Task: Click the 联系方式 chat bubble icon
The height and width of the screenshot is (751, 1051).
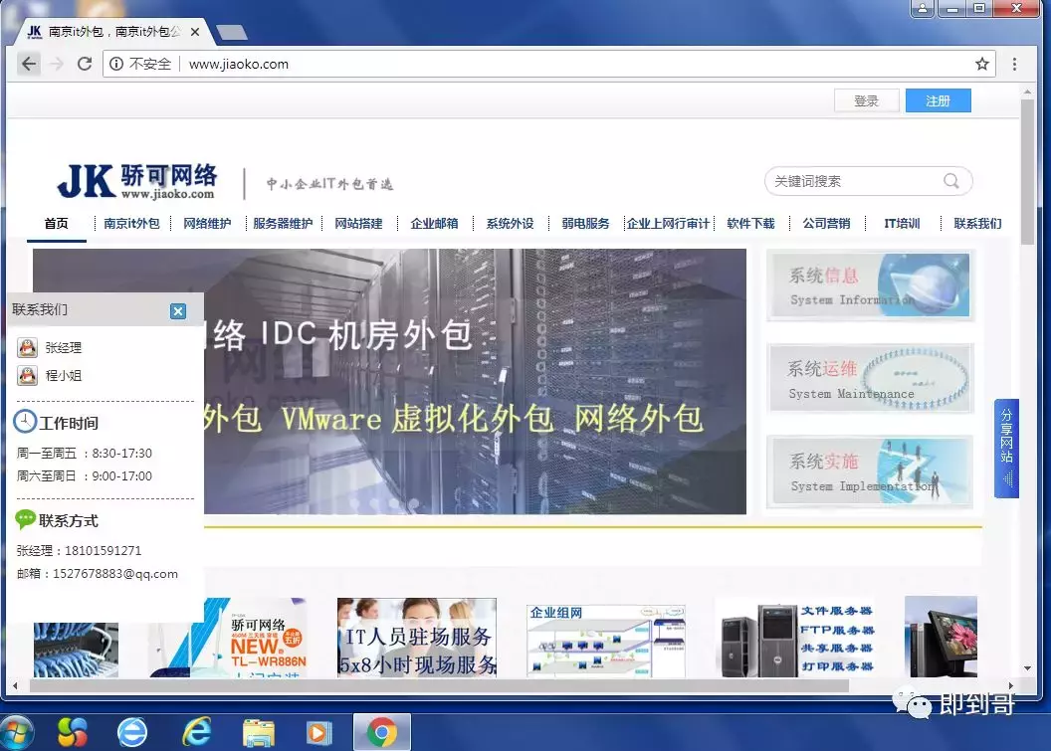Action: pos(25,519)
